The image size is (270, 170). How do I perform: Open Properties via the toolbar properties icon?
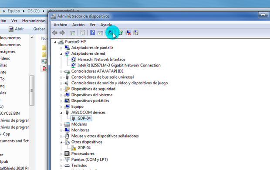[x=82, y=33]
